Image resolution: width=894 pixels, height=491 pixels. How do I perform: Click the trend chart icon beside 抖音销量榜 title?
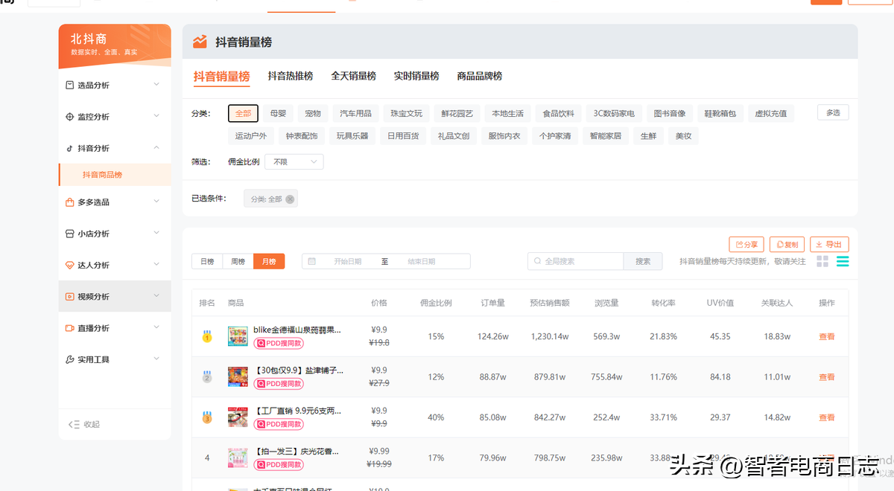[200, 42]
